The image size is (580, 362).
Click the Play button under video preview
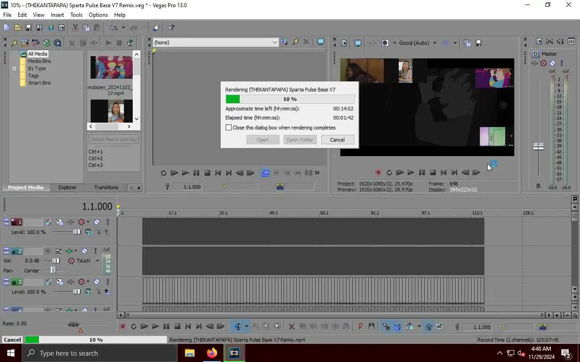tap(411, 172)
